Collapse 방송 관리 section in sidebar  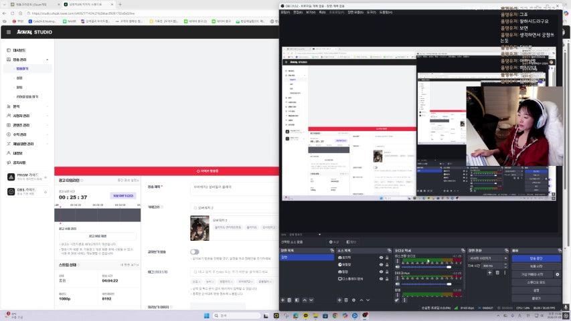pyautogui.click(x=48, y=60)
